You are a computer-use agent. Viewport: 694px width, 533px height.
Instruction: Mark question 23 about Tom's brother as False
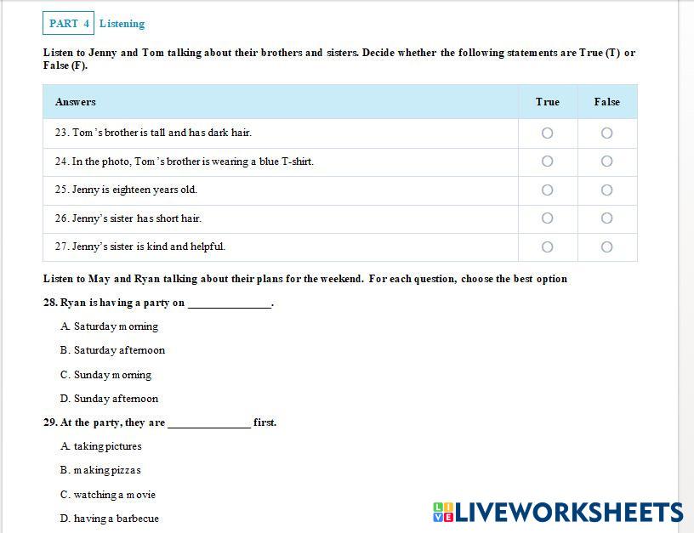606,133
